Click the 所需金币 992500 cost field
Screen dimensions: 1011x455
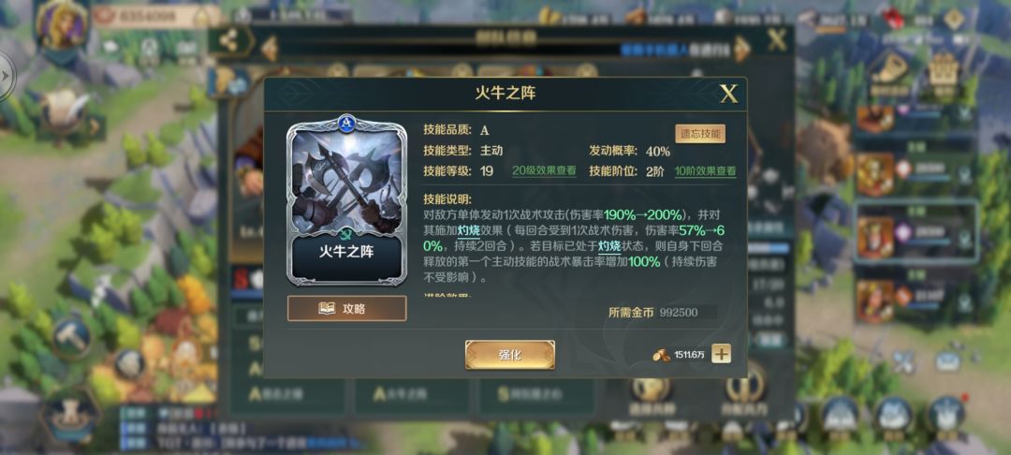653,313
